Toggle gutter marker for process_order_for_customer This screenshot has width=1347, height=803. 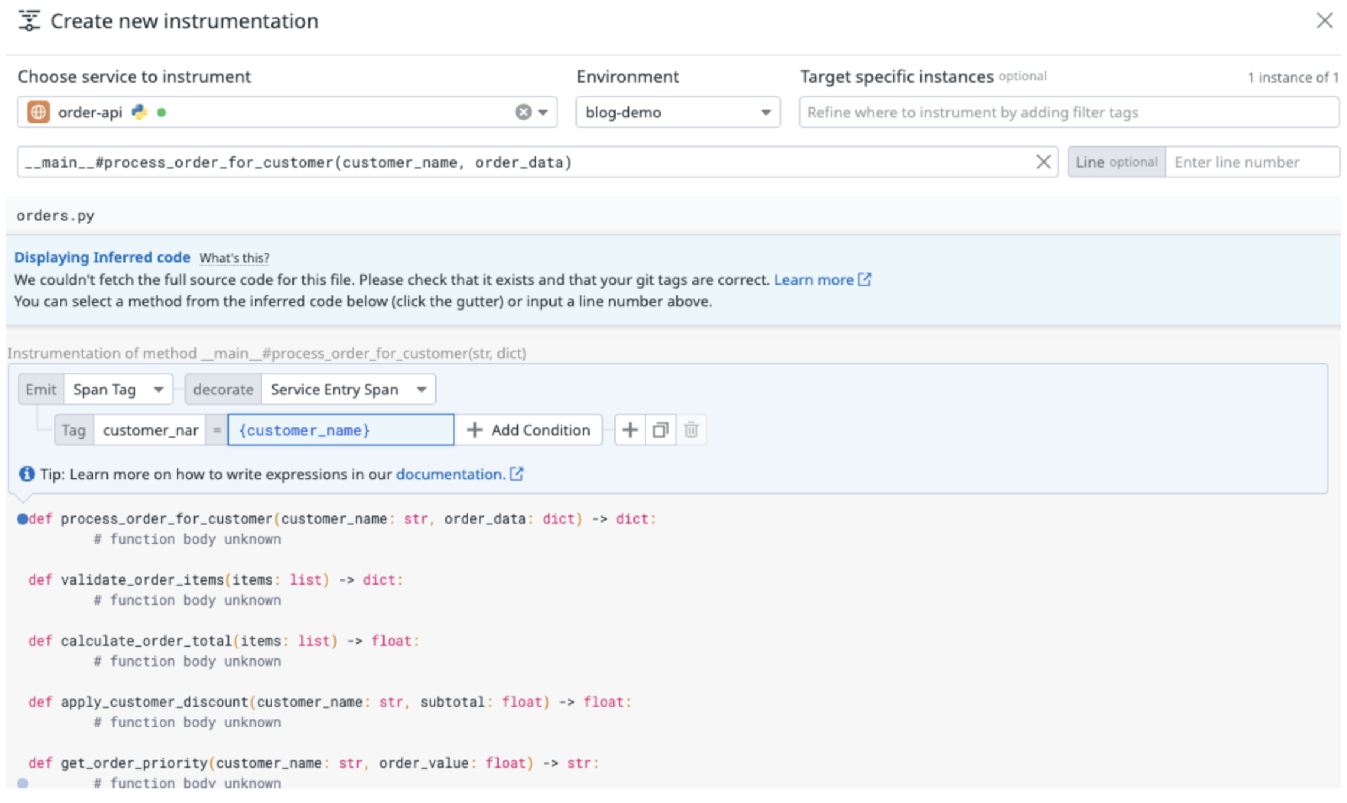(22, 519)
